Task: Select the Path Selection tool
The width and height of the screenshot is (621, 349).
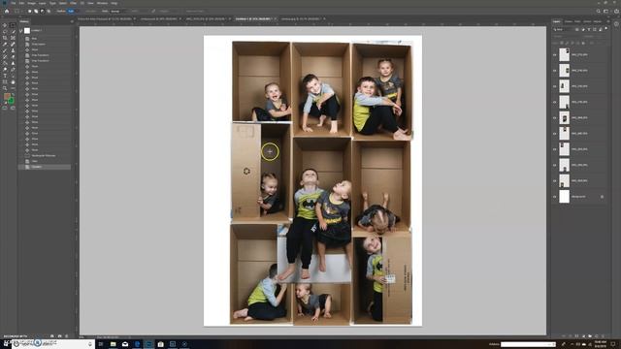Action: coord(13,76)
